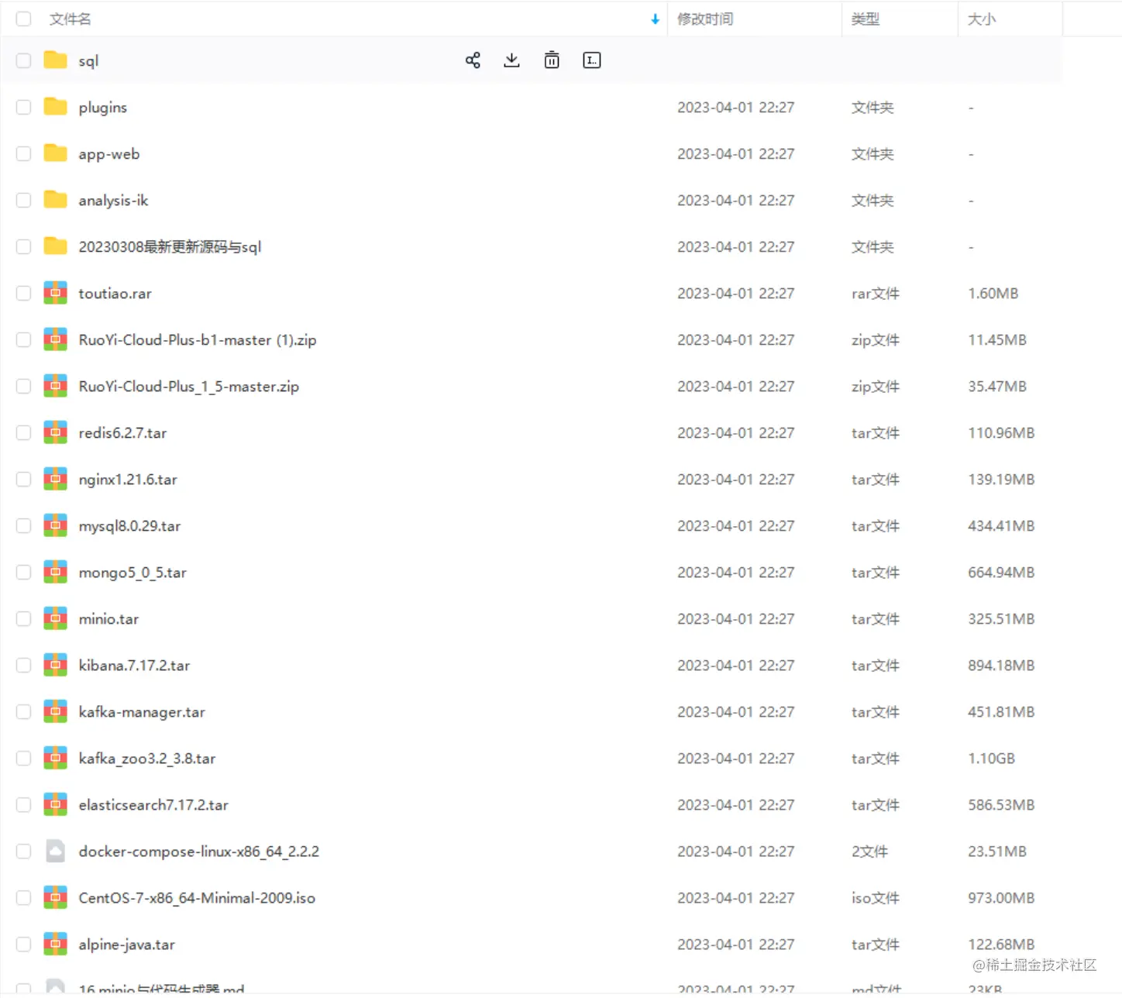Toggle the select-all checkbox in header
Screen dimensions: 1122x998
(x=23, y=19)
